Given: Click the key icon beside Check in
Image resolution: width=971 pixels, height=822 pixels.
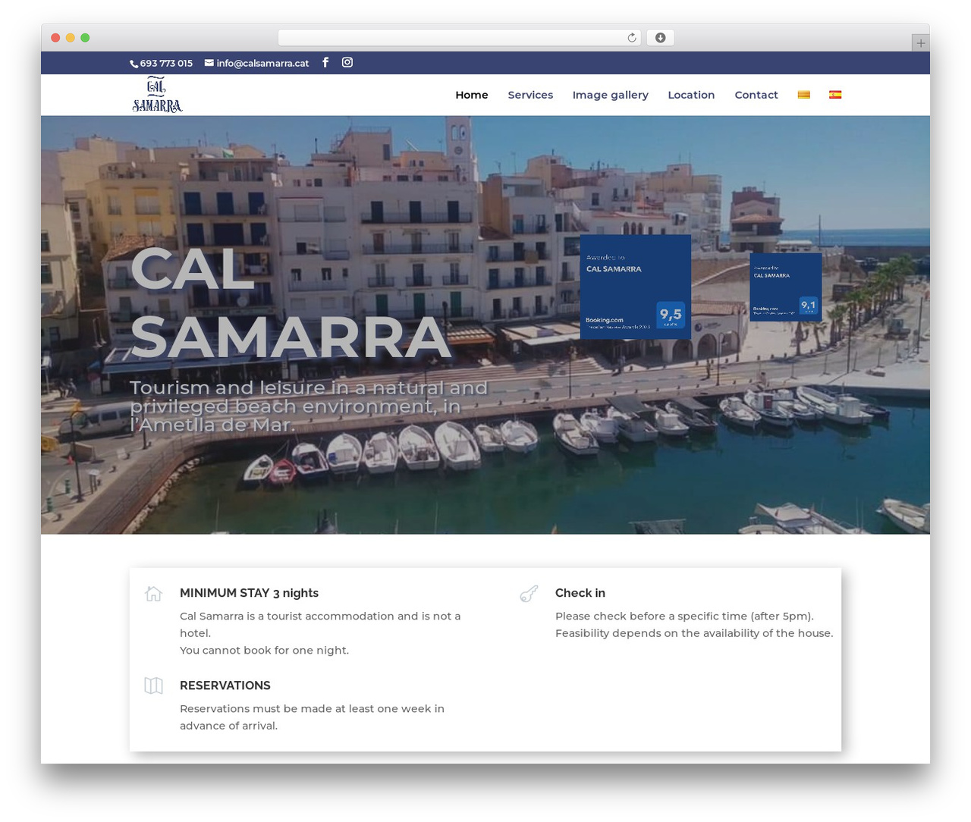Looking at the screenshot, I should 529,594.
